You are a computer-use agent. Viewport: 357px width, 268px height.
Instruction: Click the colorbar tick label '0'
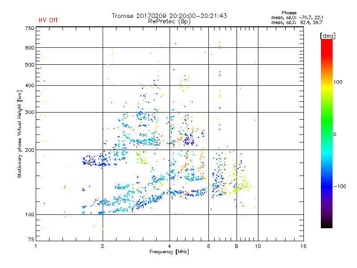click(x=335, y=134)
